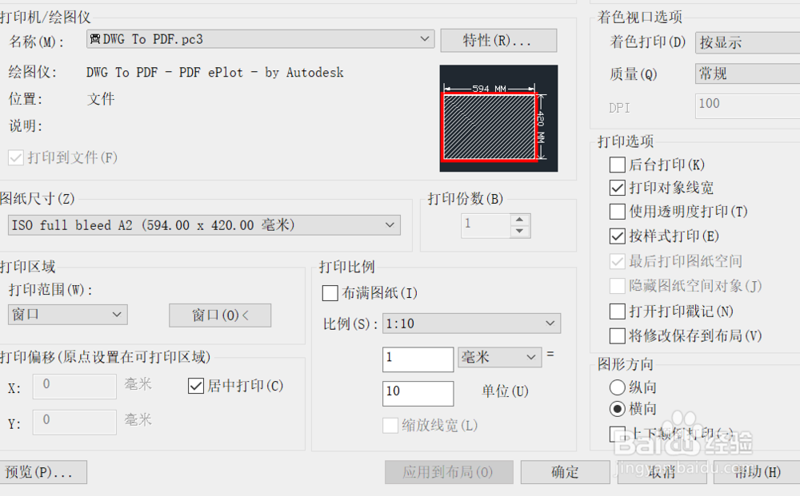Enable 后台打印(K) checkbox

[x=618, y=165]
